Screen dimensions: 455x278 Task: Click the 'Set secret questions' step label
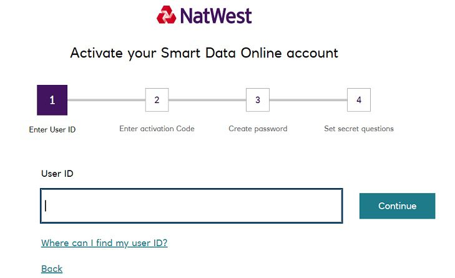pyautogui.click(x=359, y=129)
